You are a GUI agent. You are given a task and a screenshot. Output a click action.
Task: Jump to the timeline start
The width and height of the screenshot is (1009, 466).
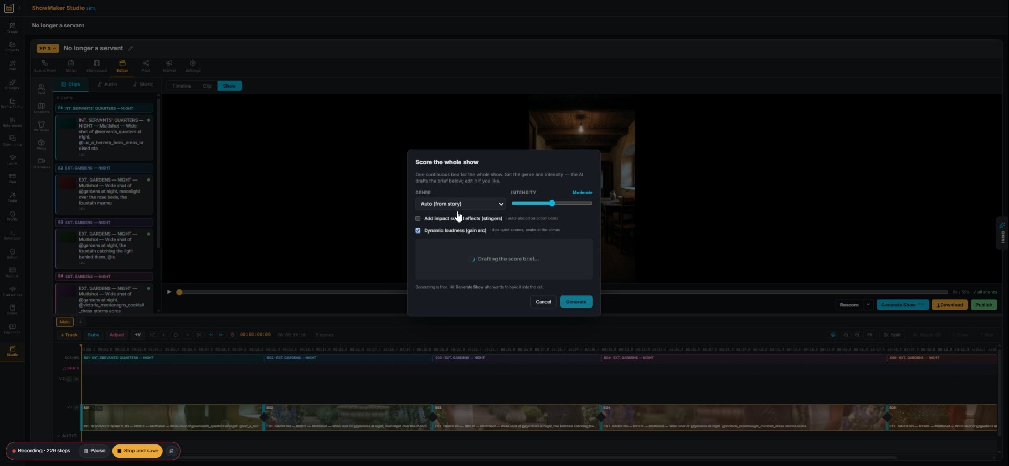tap(152, 335)
